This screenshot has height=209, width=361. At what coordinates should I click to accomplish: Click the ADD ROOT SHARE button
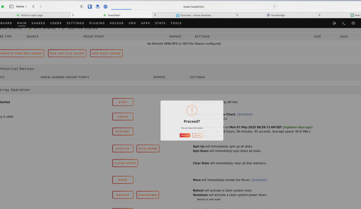[106, 53]
